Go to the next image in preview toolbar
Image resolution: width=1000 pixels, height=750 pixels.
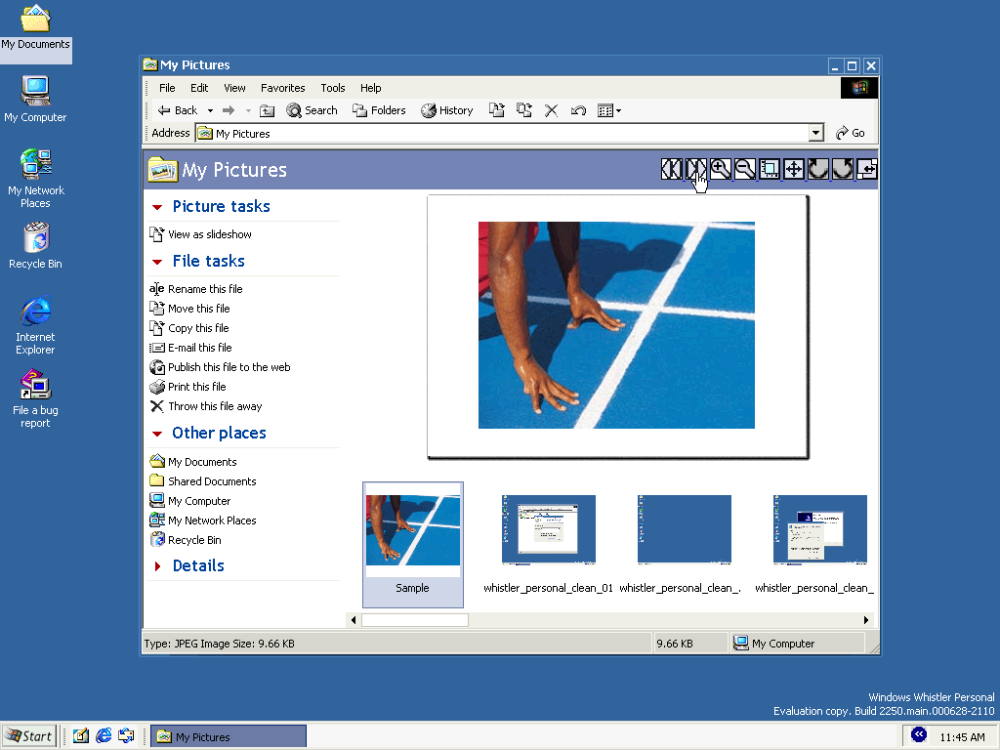(695, 169)
